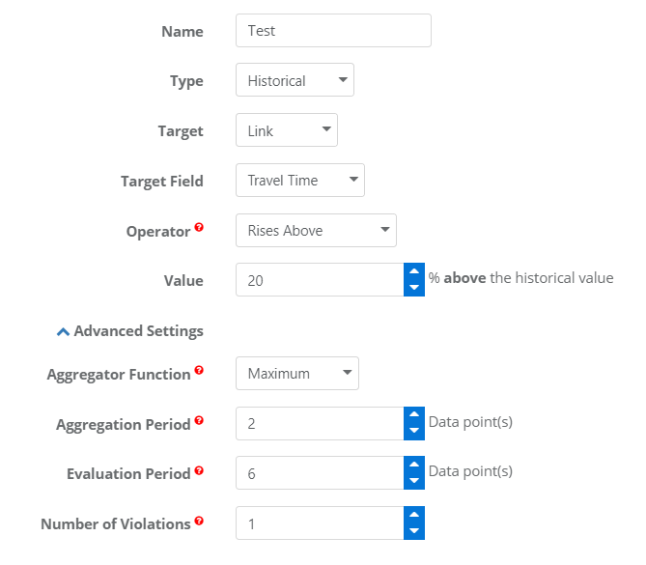Viewport: 646px width, 565px height.
Task: Click the Name input field
Action: (x=333, y=31)
